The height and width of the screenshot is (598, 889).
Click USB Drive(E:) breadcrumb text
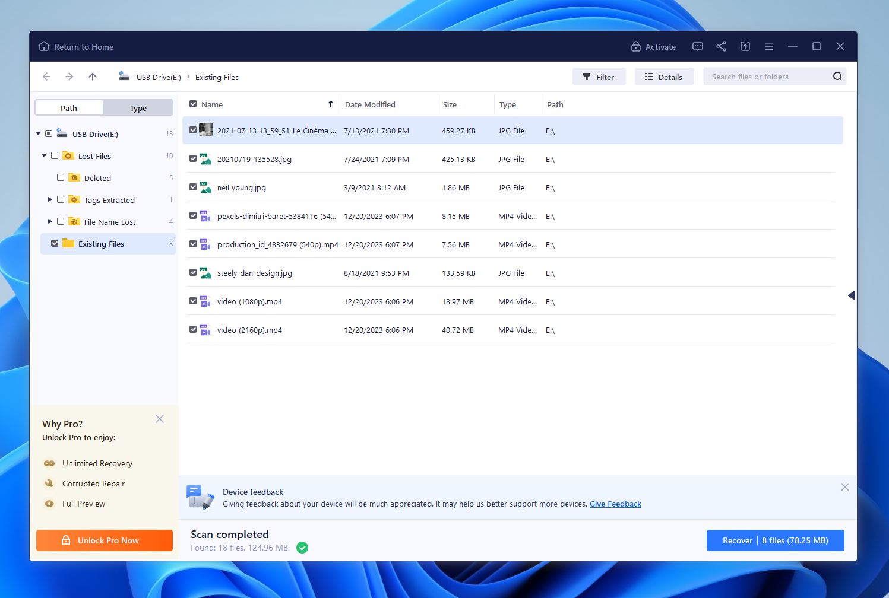tap(159, 77)
